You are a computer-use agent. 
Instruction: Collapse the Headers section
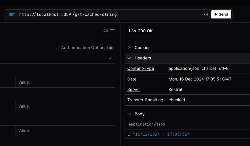click(x=129, y=58)
